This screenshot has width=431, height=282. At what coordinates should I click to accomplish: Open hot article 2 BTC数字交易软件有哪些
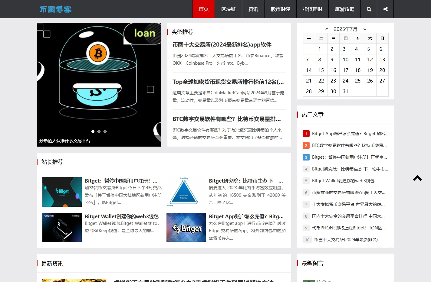(349, 145)
